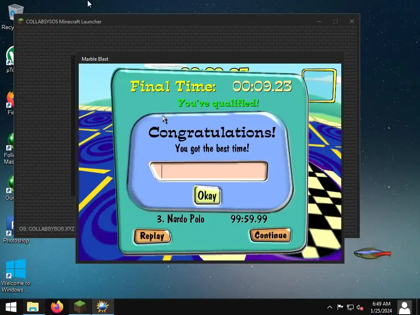The width and height of the screenshot is (420, 315).
Task: Minimize the COLLABSYSOS Minecraft Launcher window
Action: coord(319,21)
